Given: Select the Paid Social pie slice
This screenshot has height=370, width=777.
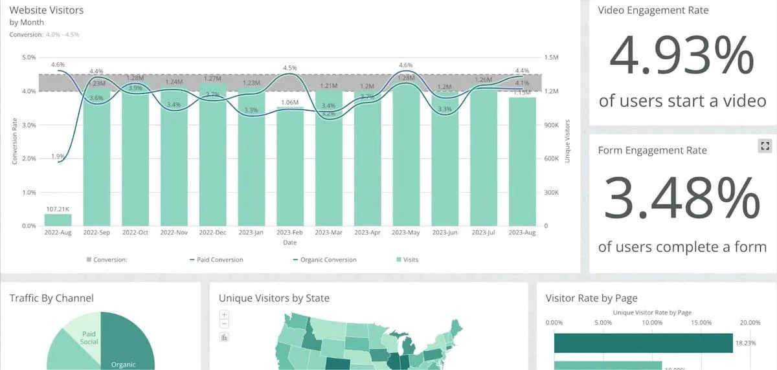Looking at the screenshot, I should point(84,330).
